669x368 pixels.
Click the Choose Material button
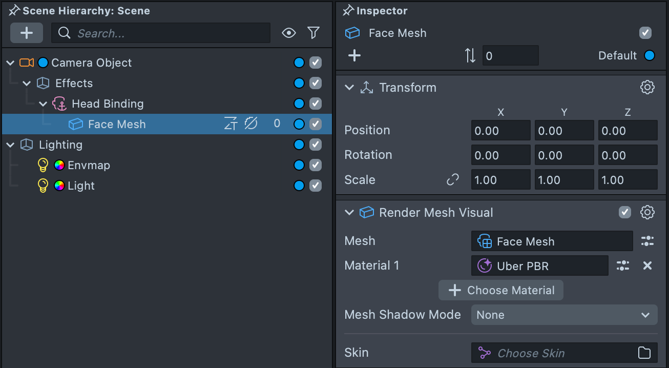click(x=501, y=290)
